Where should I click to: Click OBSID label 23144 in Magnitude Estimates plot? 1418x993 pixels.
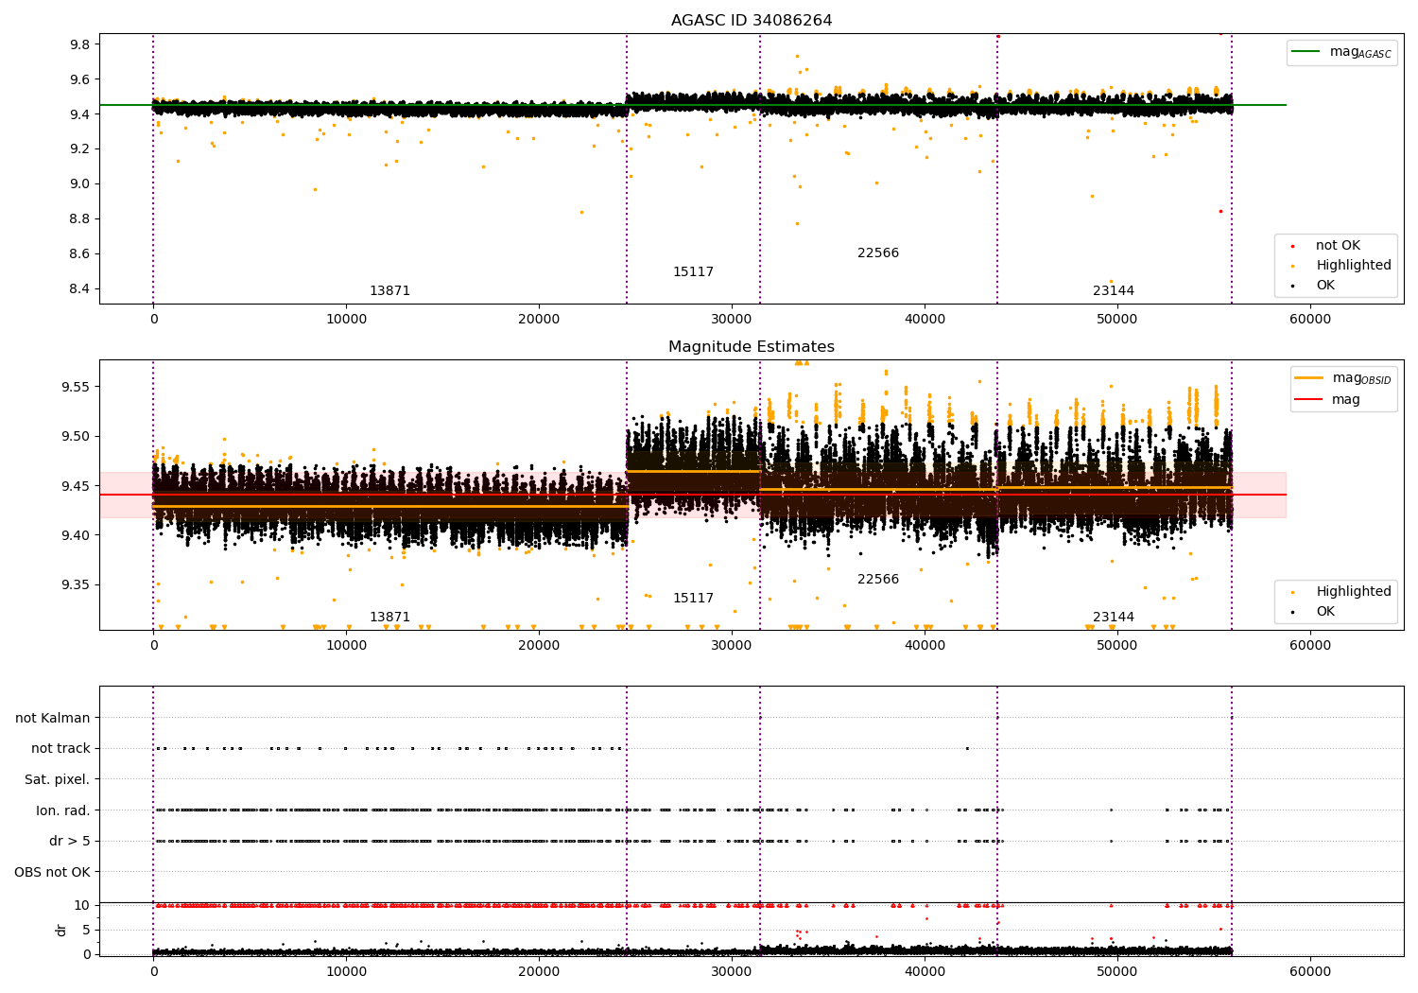(x=1114, y=618)
